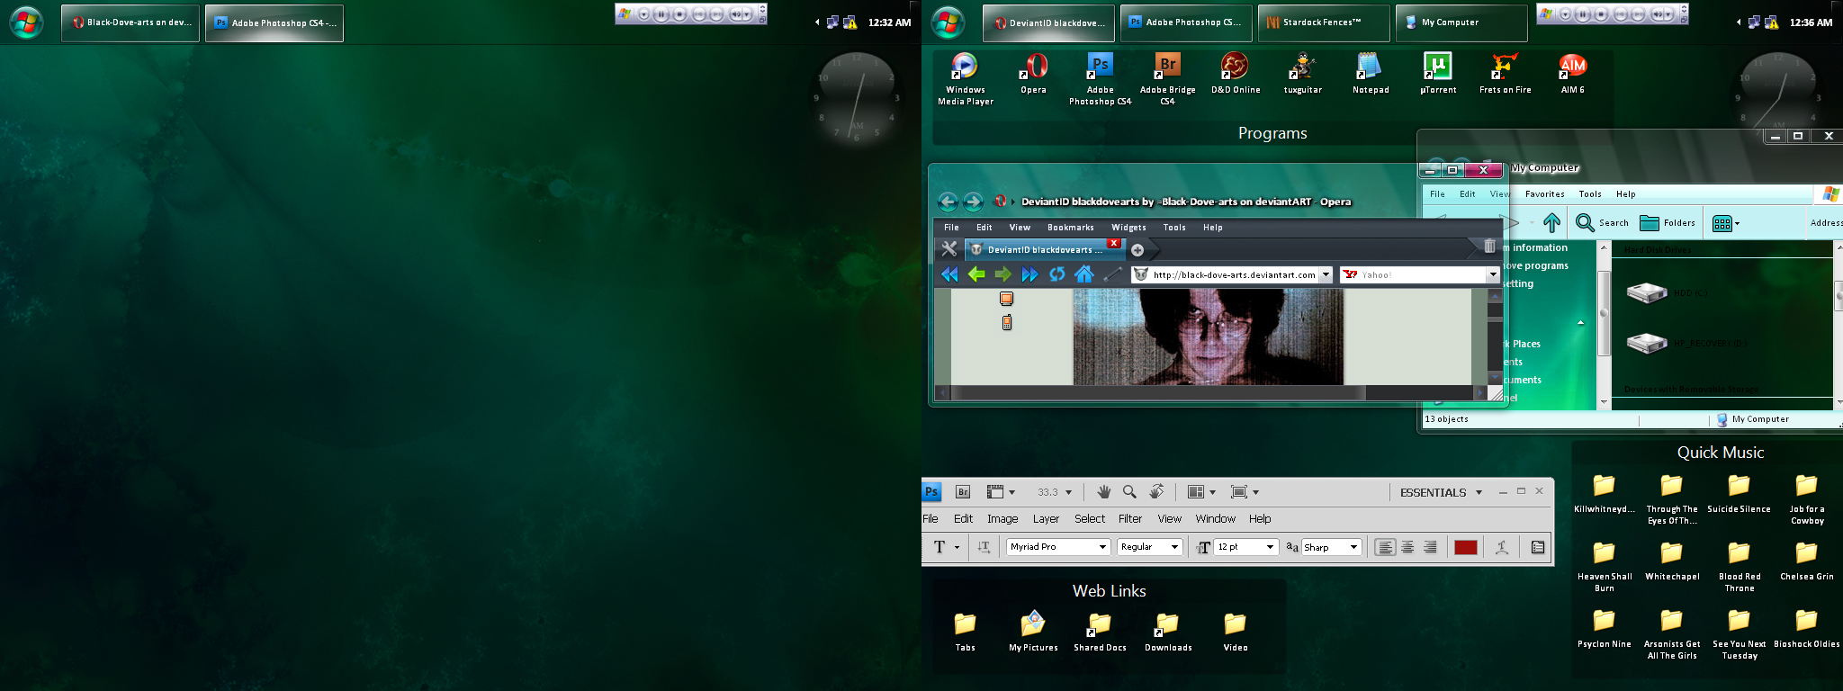1843x691 pixels.
Task: Open Opera's panel wrench icon
Action: 948,249
